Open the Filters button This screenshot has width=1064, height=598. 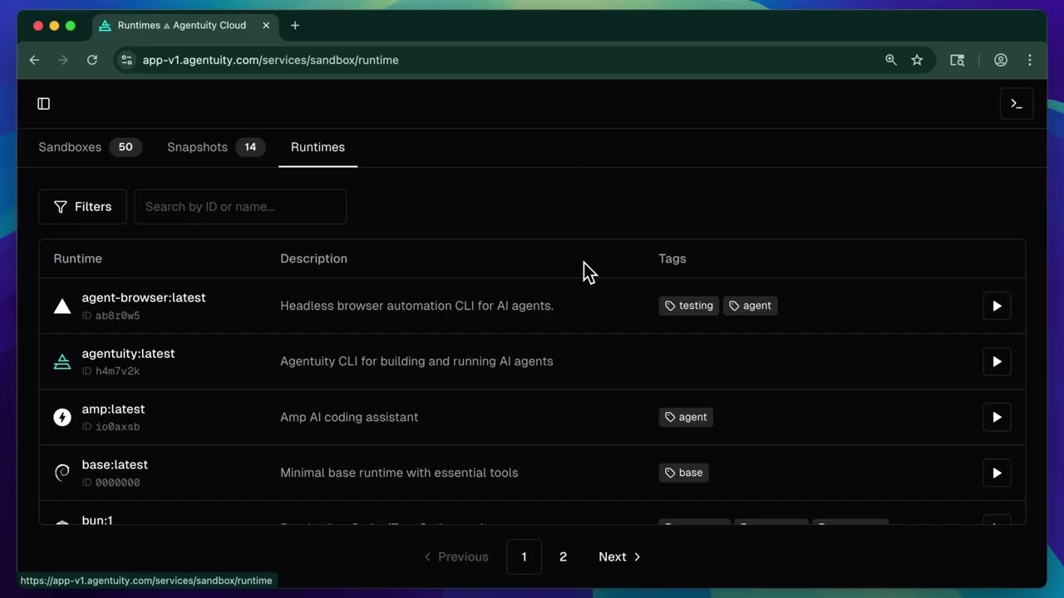[x=82, y=207]
